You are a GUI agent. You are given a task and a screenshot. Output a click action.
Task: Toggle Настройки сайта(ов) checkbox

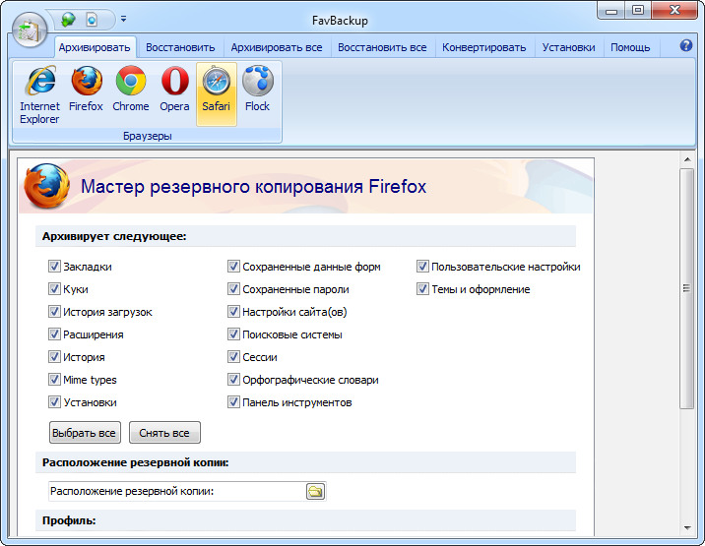tap(233, 312)
